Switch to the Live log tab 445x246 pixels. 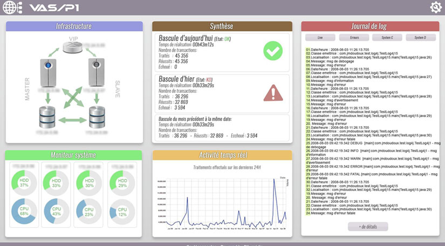pyautogui.click(x=320, y=37)
